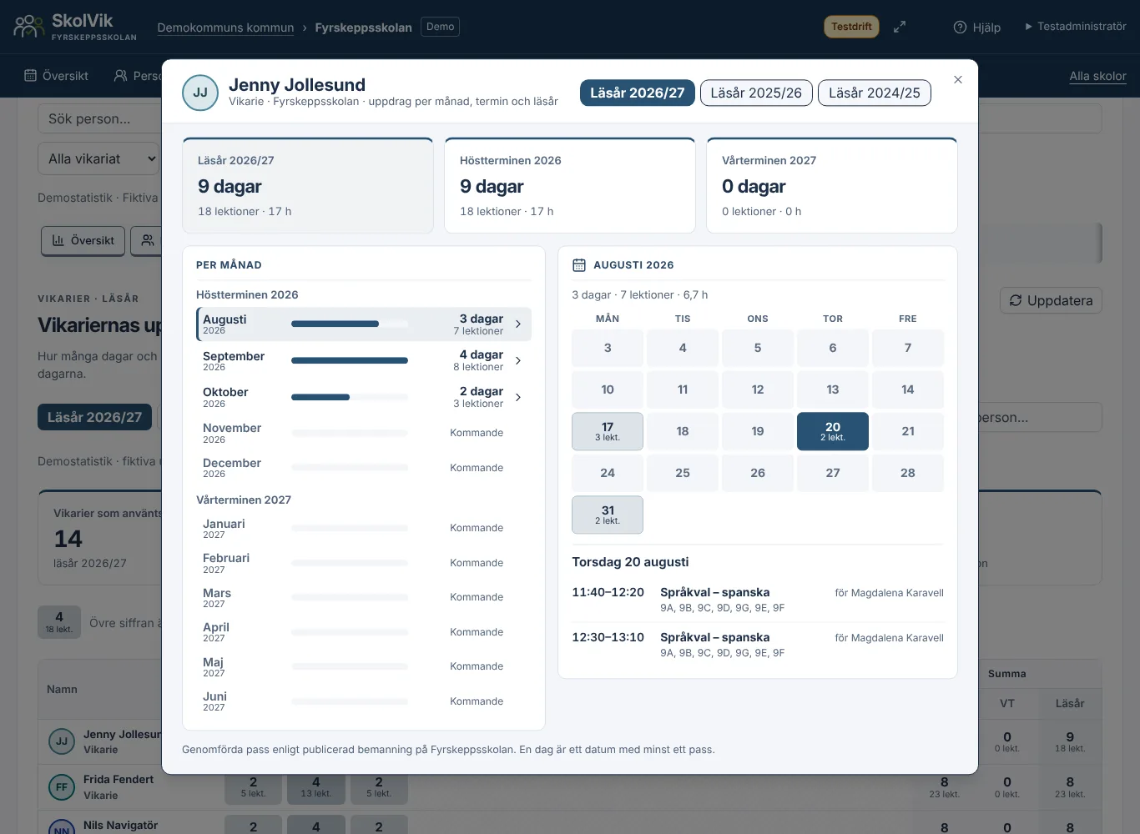Expand Oktober 2026 month row chevron
The width and height of the screenshot is (1140, 834).
pyautogui.click(x=518, y=397)
